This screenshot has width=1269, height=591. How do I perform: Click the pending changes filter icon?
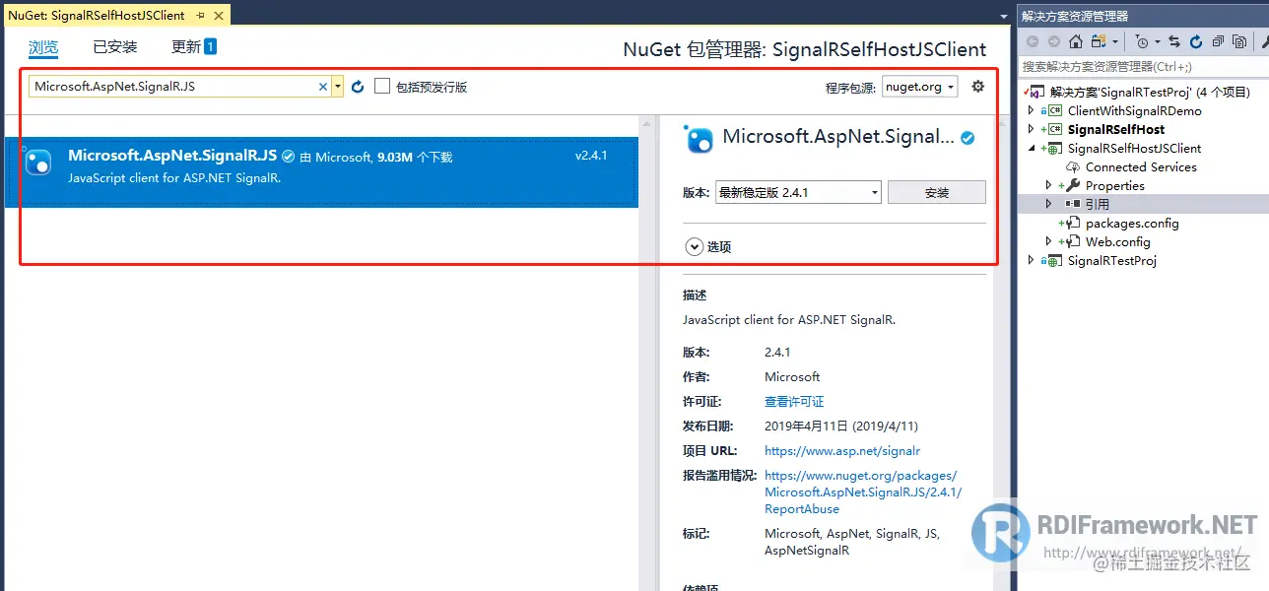click(x=1143, y=40)
